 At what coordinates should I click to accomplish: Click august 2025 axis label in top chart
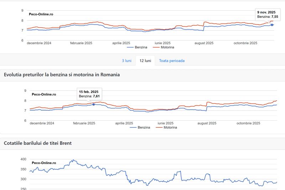click(x=204, y=43)
